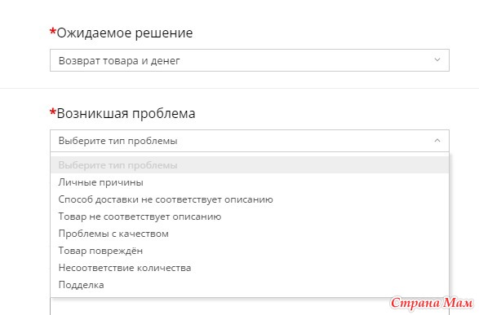479x315 pixels.
Task: Click the 'Ожидаемое решение' field label
Action: 125,33
